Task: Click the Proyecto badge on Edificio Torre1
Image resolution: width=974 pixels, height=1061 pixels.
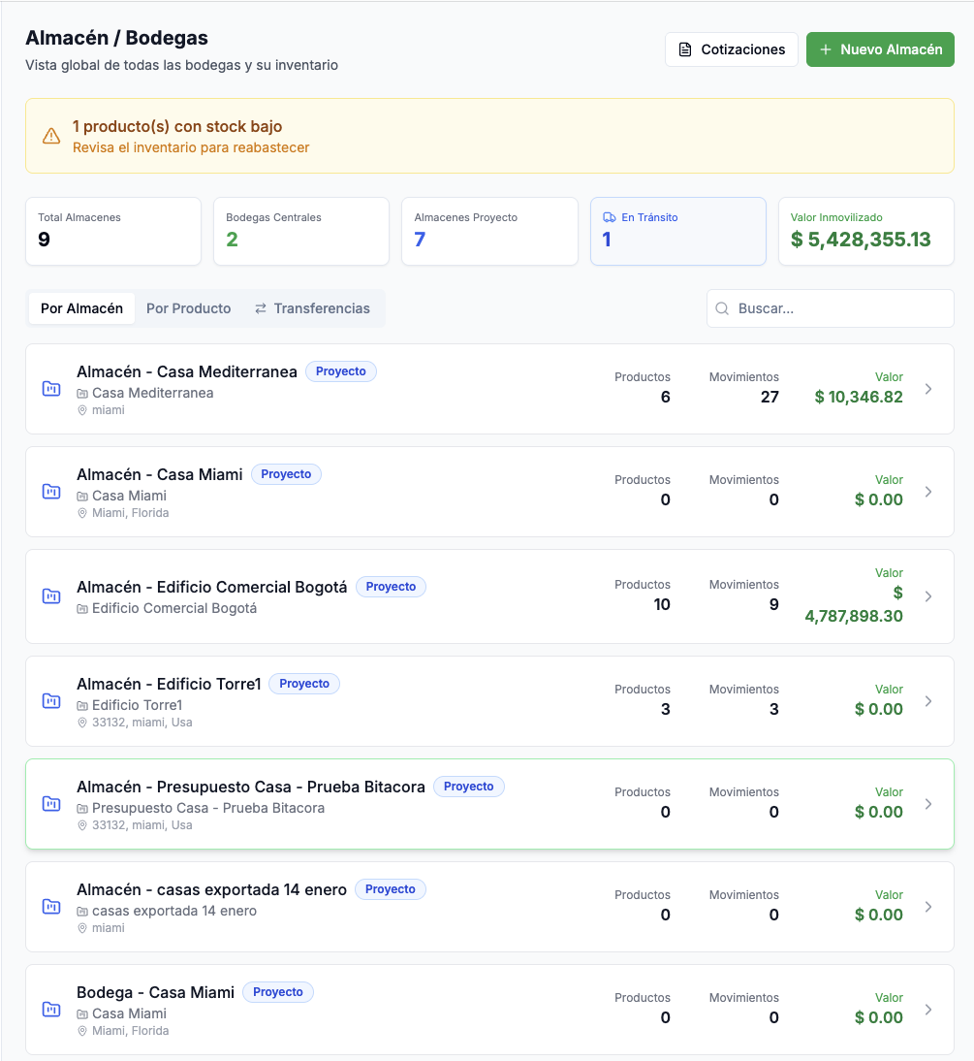Action: 304,684
